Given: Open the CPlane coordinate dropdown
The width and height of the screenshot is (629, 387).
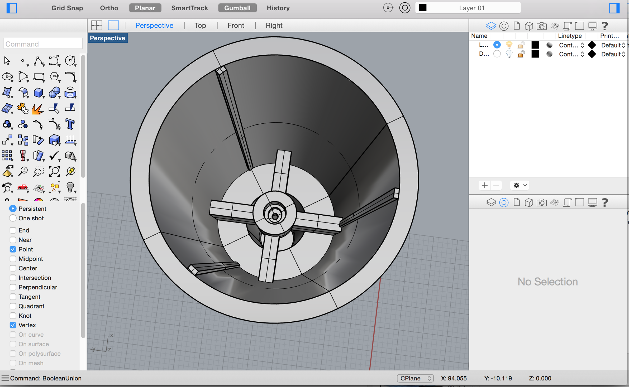Looking at the screenshot, I should point(415,378).
